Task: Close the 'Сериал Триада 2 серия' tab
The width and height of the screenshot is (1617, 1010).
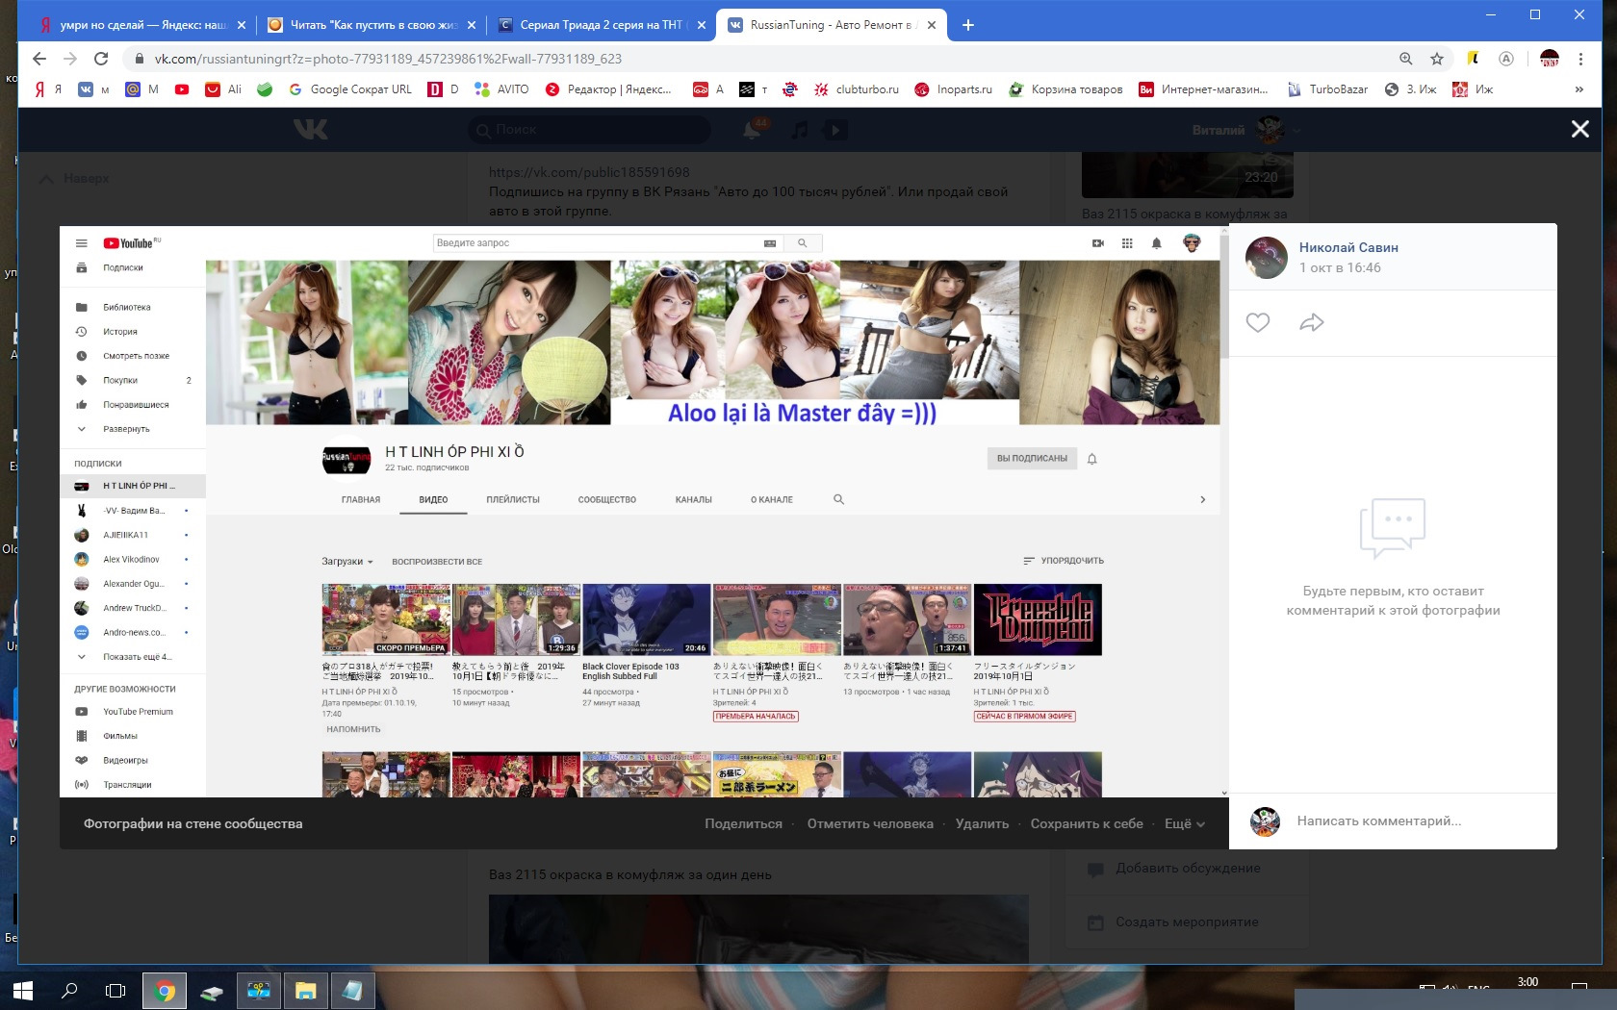Action: (x=701, y=25)
